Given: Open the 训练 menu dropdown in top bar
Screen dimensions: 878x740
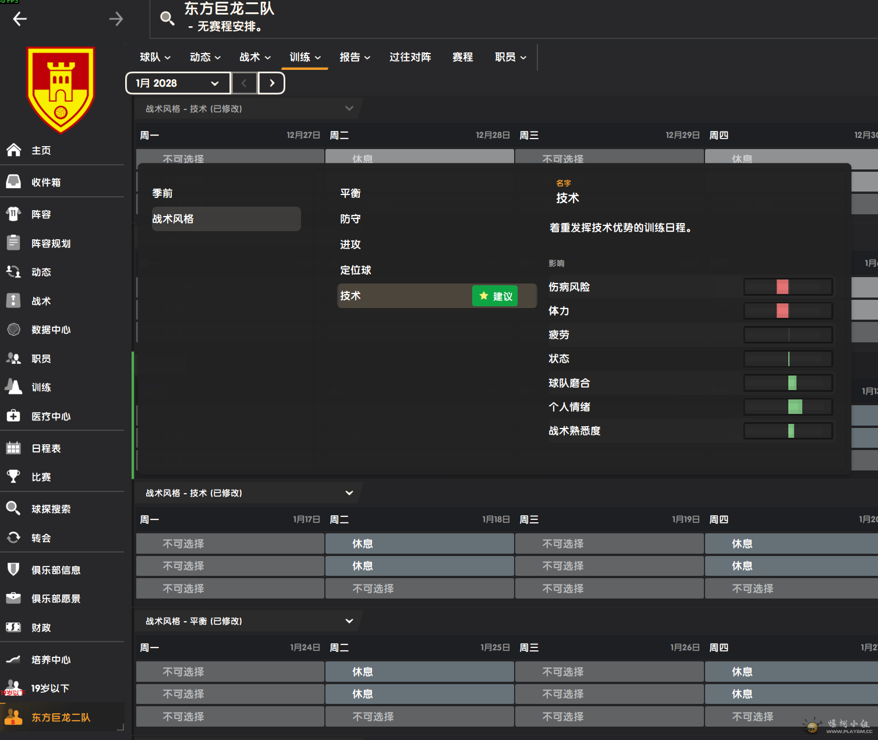Looking at the screenshot, I should (x=305, y=57).
